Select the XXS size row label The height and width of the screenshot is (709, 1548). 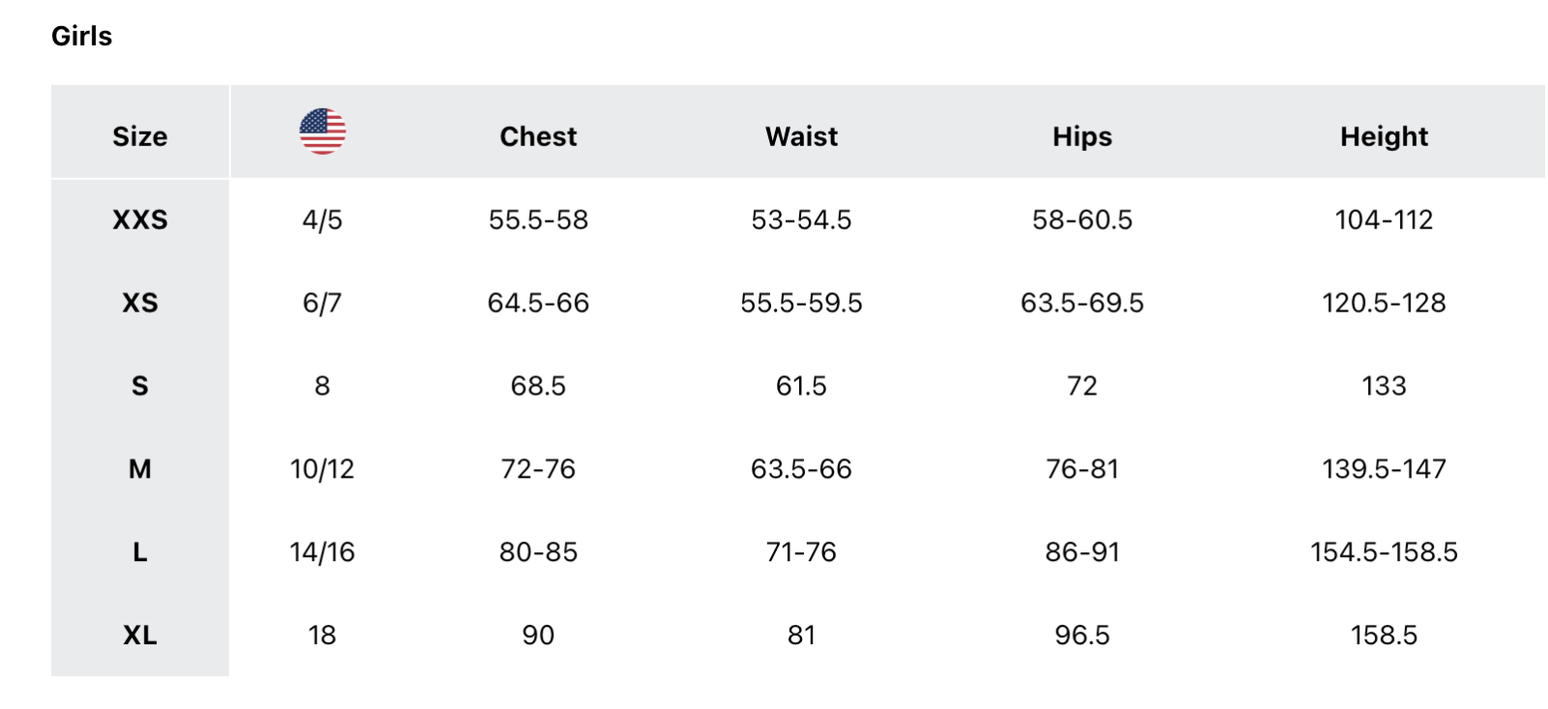[139, 220]
